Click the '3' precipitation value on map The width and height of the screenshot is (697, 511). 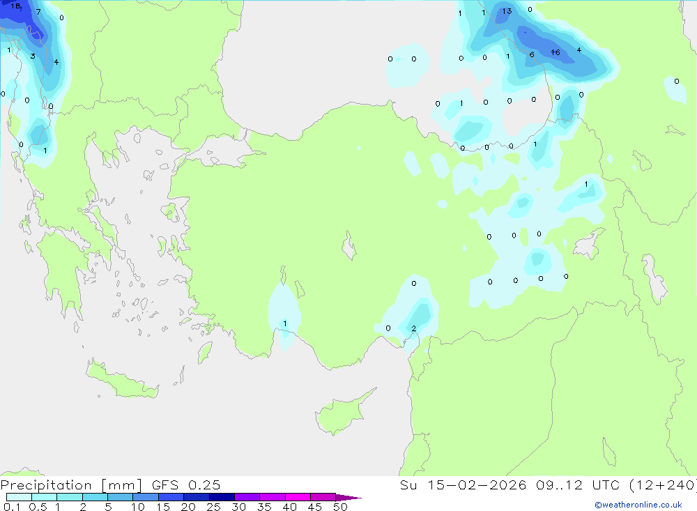point(33,56)
